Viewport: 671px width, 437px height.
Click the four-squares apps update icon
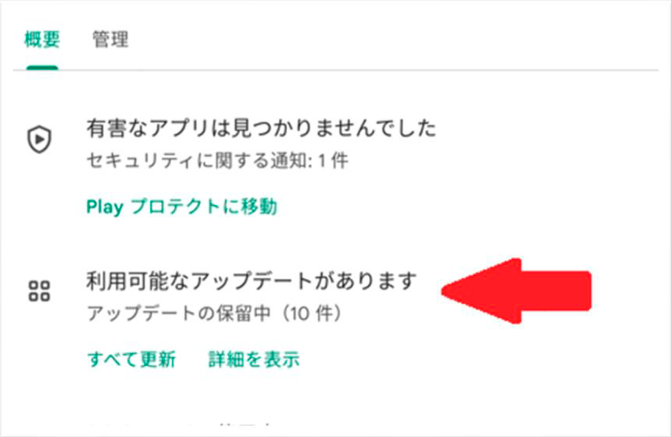40,291
